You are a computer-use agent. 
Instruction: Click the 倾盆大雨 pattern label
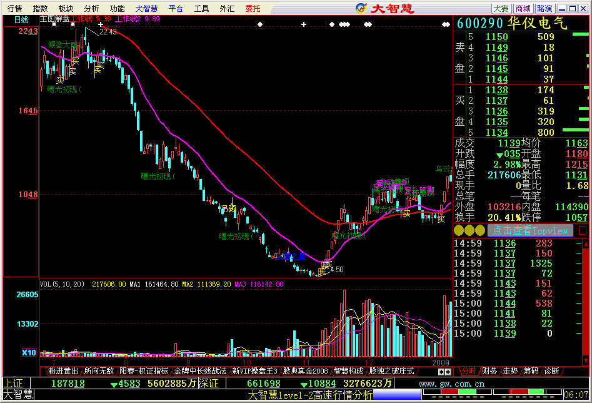click(x=63, y=45)
